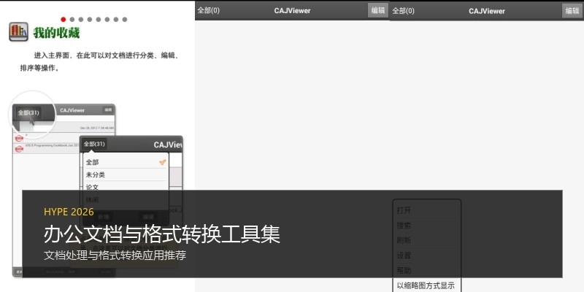Choose 论文 category from the list
This screenshot has height=292, width=584.
[93, 188]
